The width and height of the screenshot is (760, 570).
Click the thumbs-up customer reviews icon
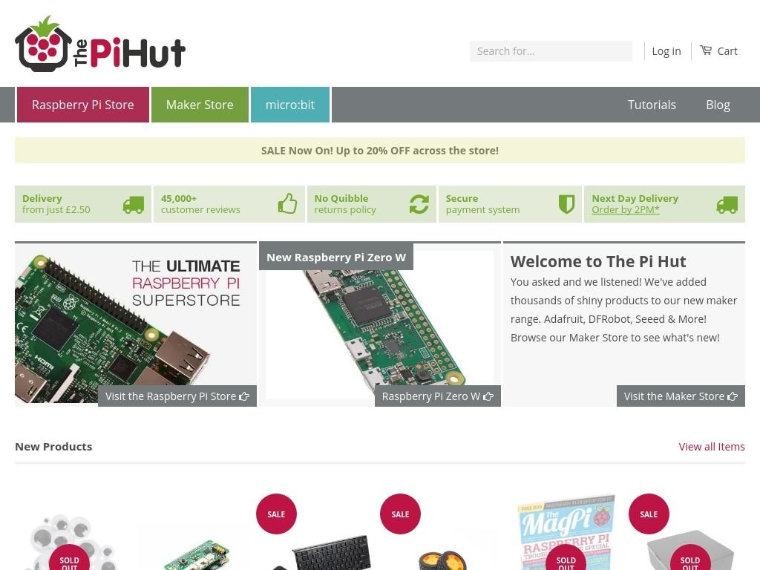[287, 203]
